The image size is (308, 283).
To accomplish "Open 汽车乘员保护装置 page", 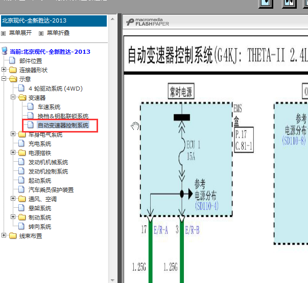I will pos(51,190).
